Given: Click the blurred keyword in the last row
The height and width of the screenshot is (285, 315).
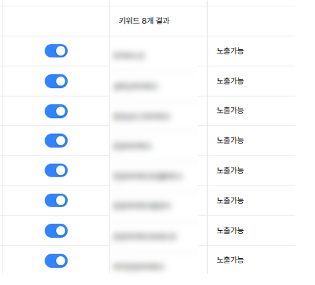Looking at the screenshot, I should tap(139, 267).
